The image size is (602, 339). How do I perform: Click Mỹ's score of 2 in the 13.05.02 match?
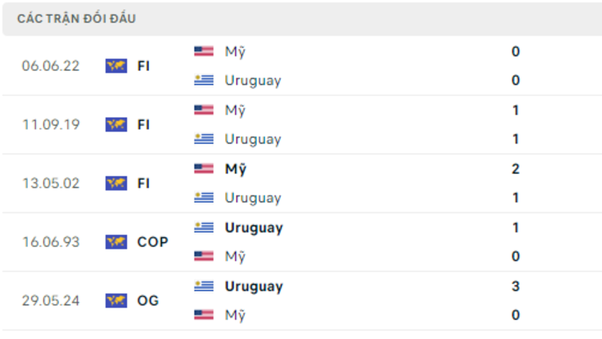click(x=516, y=168)
